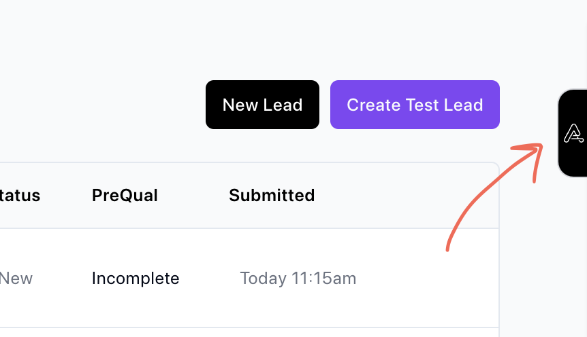Open the black side widget tab
Screen dimensions: 587x337
573,134
